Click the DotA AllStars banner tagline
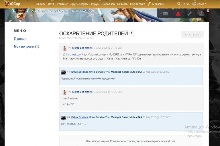Screen dimensions: 220x146 [63, 11]
